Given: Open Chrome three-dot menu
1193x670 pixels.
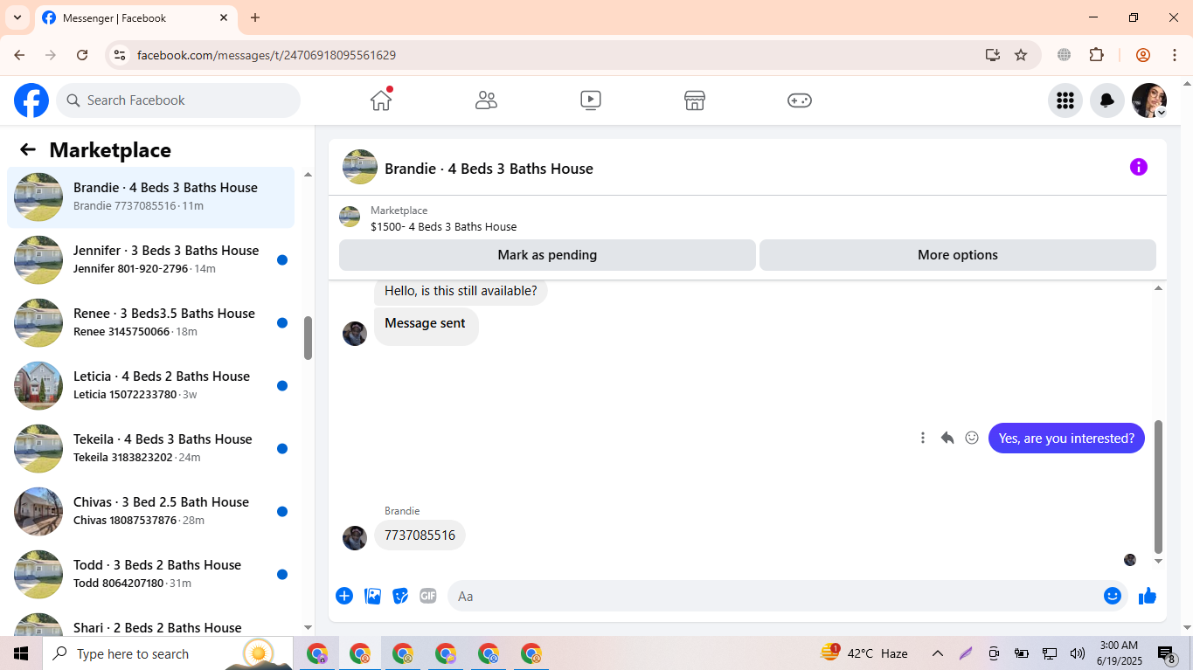Looking at the screenshot, I should coord(1175,55).
